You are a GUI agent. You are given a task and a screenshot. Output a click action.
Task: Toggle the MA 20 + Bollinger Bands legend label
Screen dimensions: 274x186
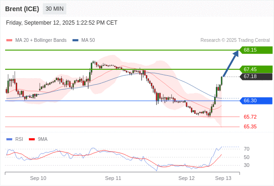click(41, 40)
